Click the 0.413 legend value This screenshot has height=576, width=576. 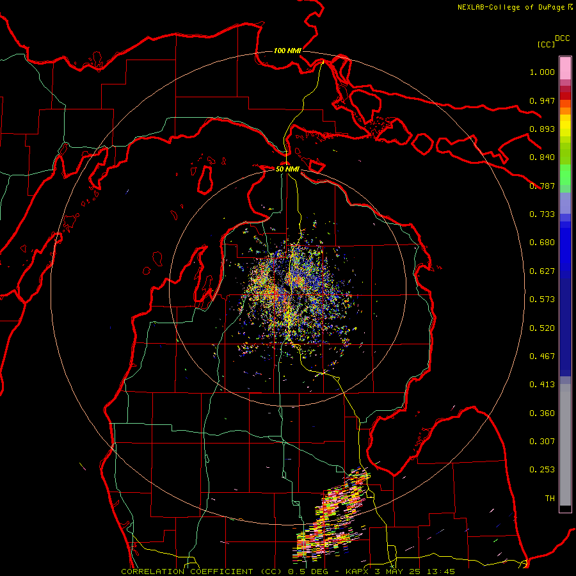tap(542, 385)
